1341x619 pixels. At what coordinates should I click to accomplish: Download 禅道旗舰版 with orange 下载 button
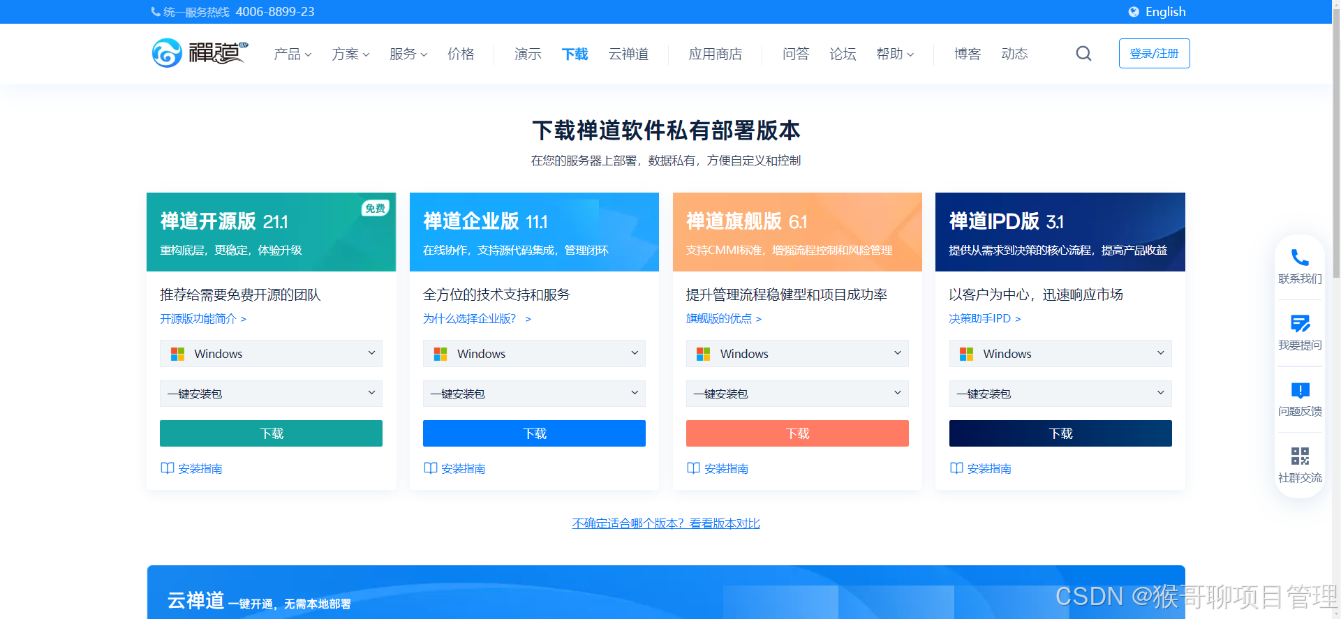[797, 433]
